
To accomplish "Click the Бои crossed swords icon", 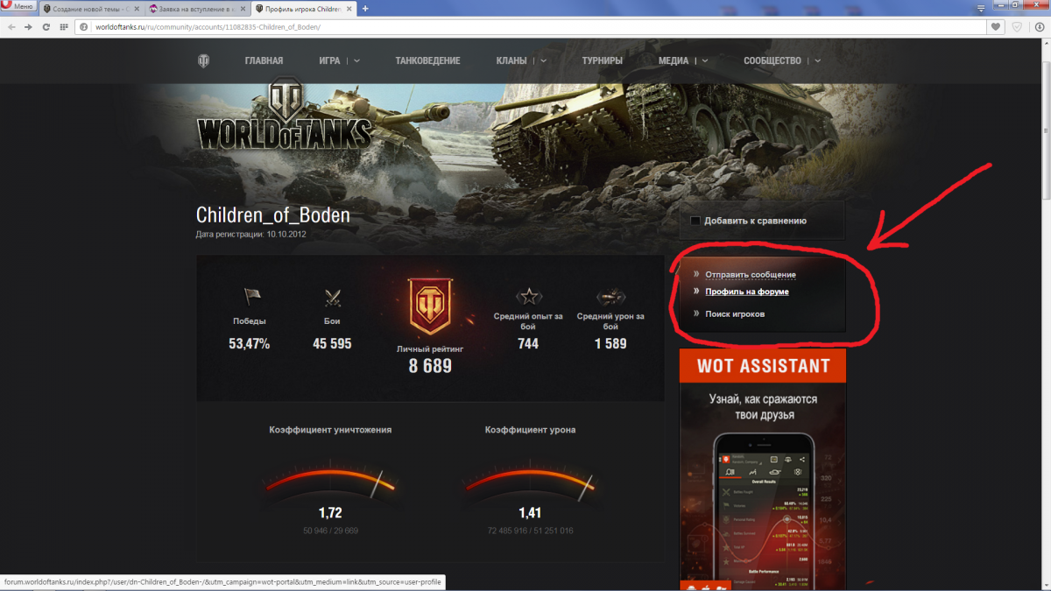I will 332,298.
